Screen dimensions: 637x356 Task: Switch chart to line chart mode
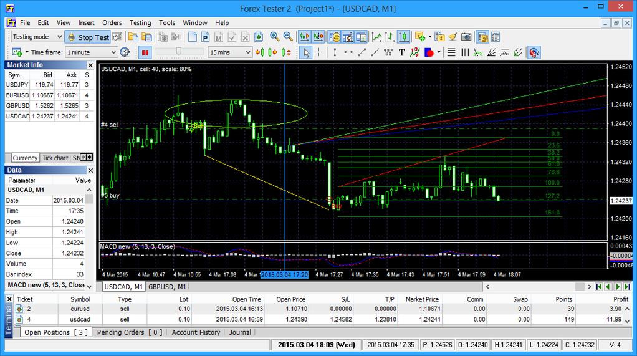click(376, 37)
